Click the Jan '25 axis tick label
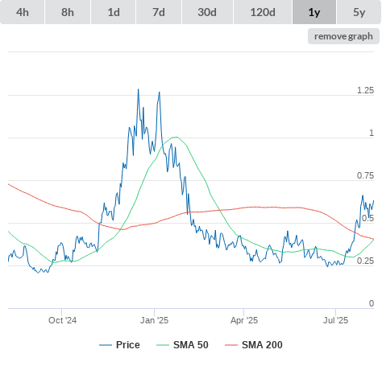 click(x=154, y=320)
